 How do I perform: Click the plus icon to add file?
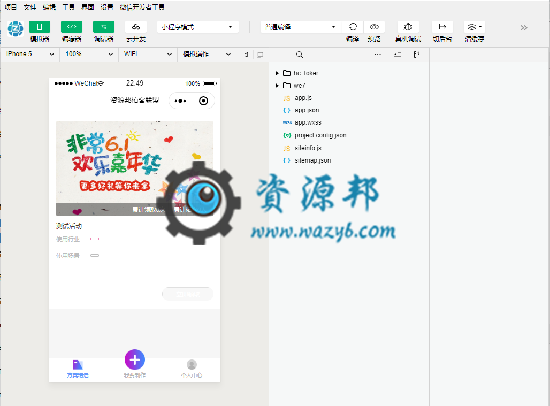point(280,55)
